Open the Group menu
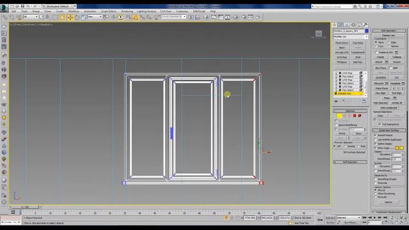 [36, 11]
